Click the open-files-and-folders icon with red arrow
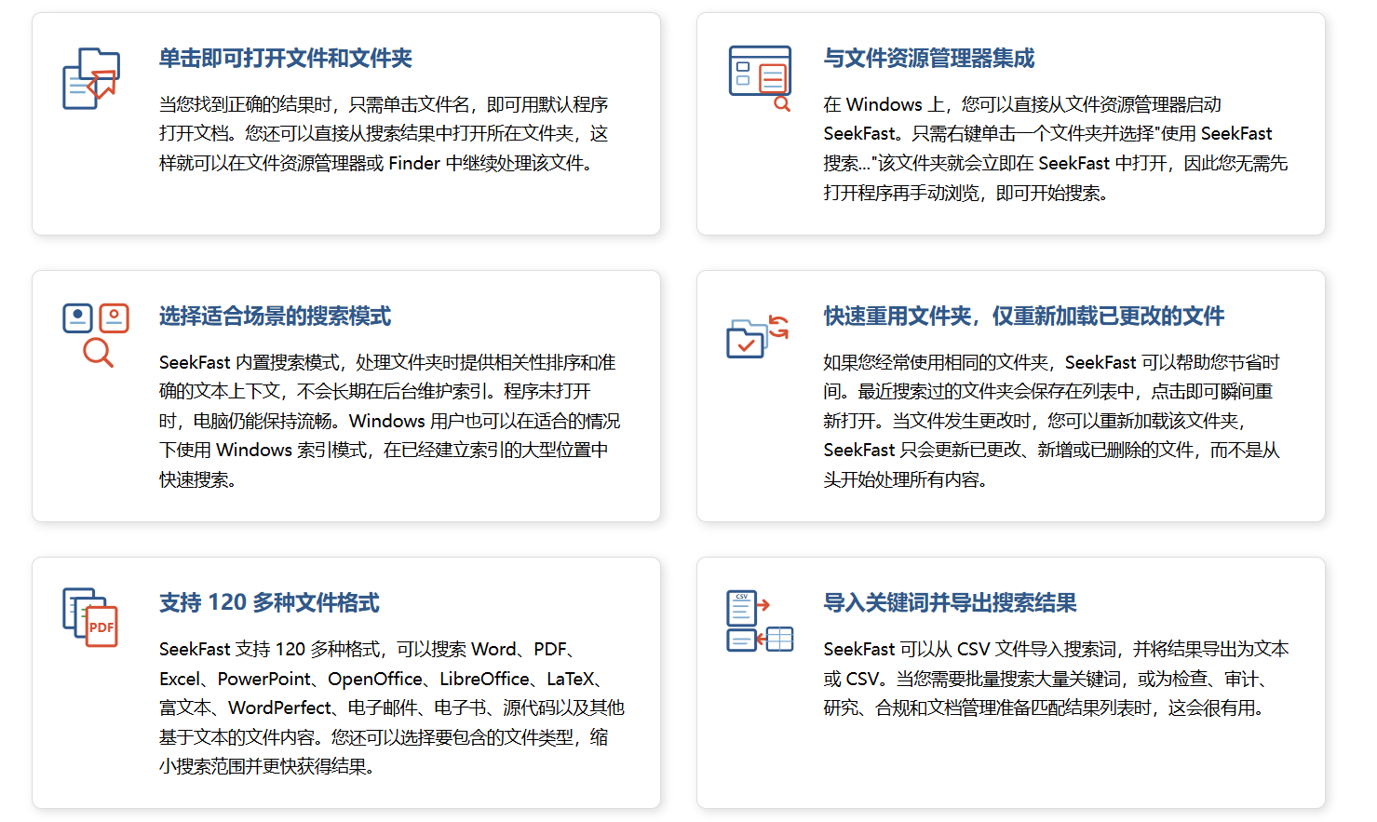Screen dimensions: 1377x822 point(91,78)
